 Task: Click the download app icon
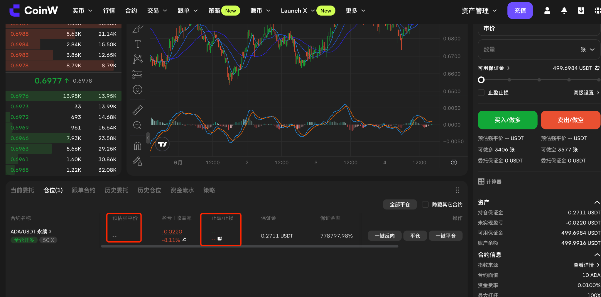click(581, 11)
